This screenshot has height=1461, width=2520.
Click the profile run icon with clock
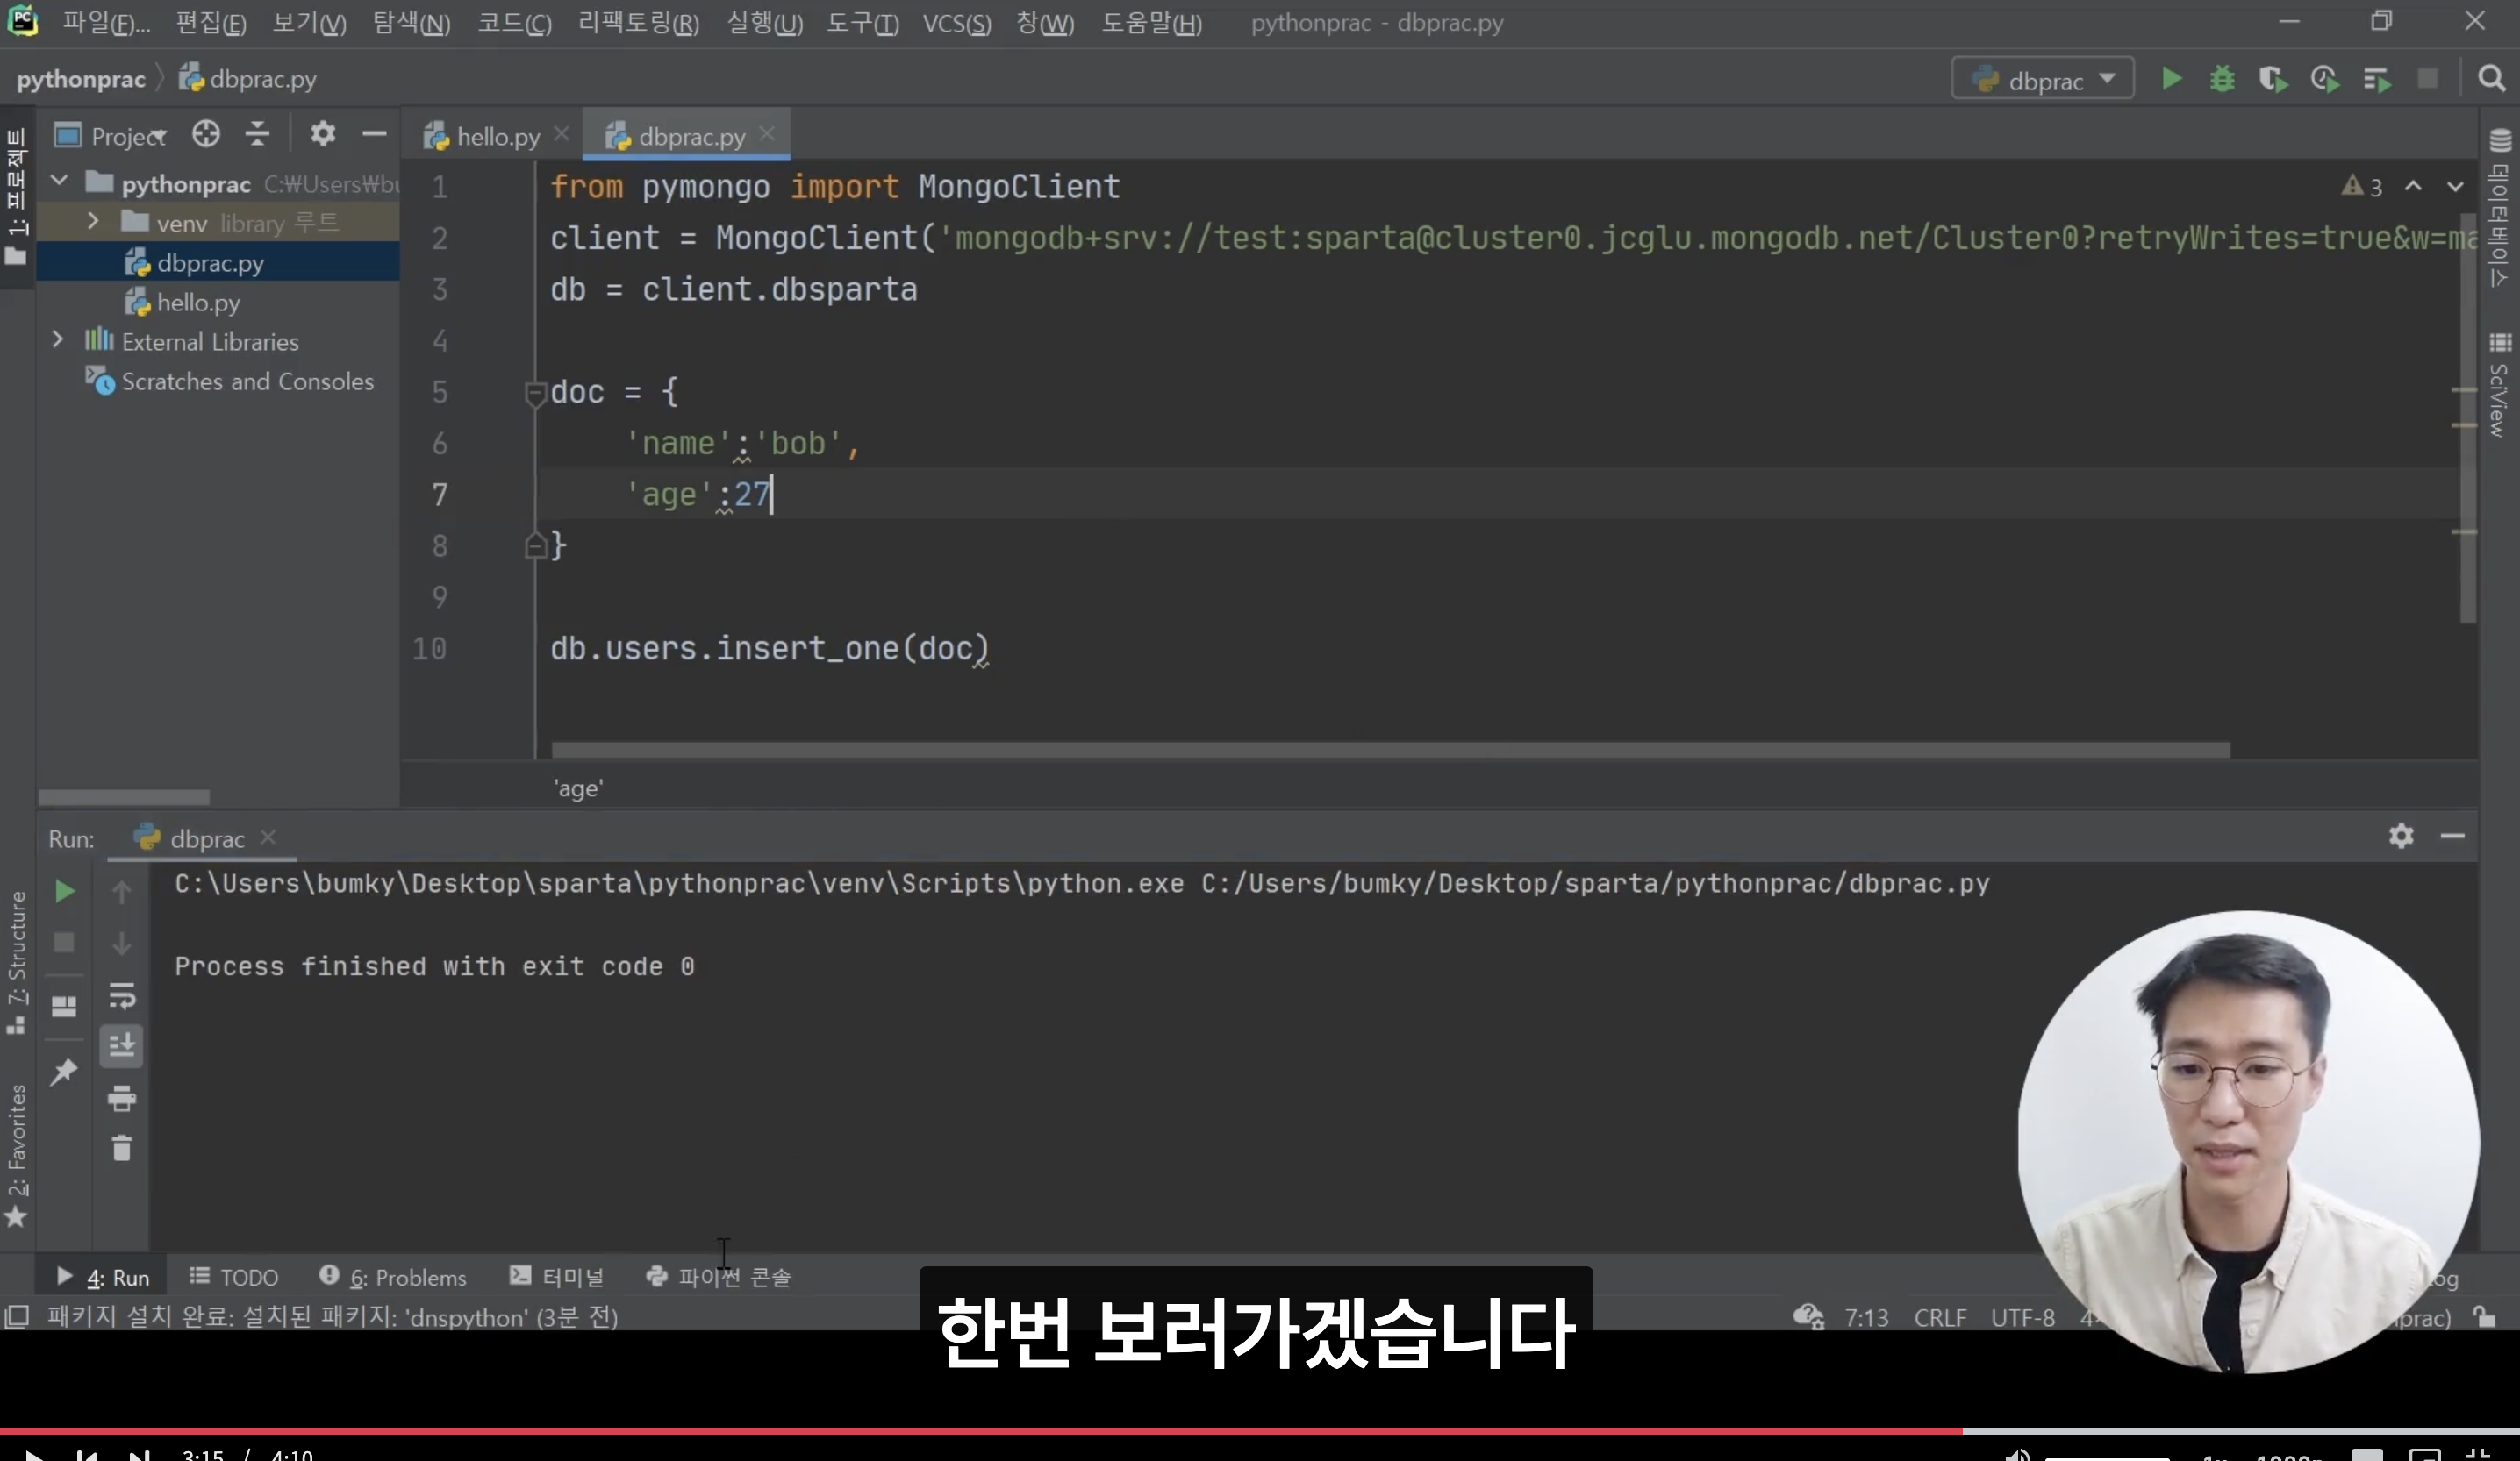click(2325, 79)
